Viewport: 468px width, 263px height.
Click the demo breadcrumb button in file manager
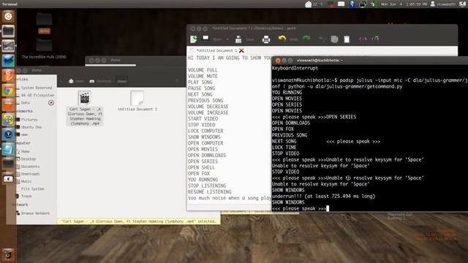[122, 81]
